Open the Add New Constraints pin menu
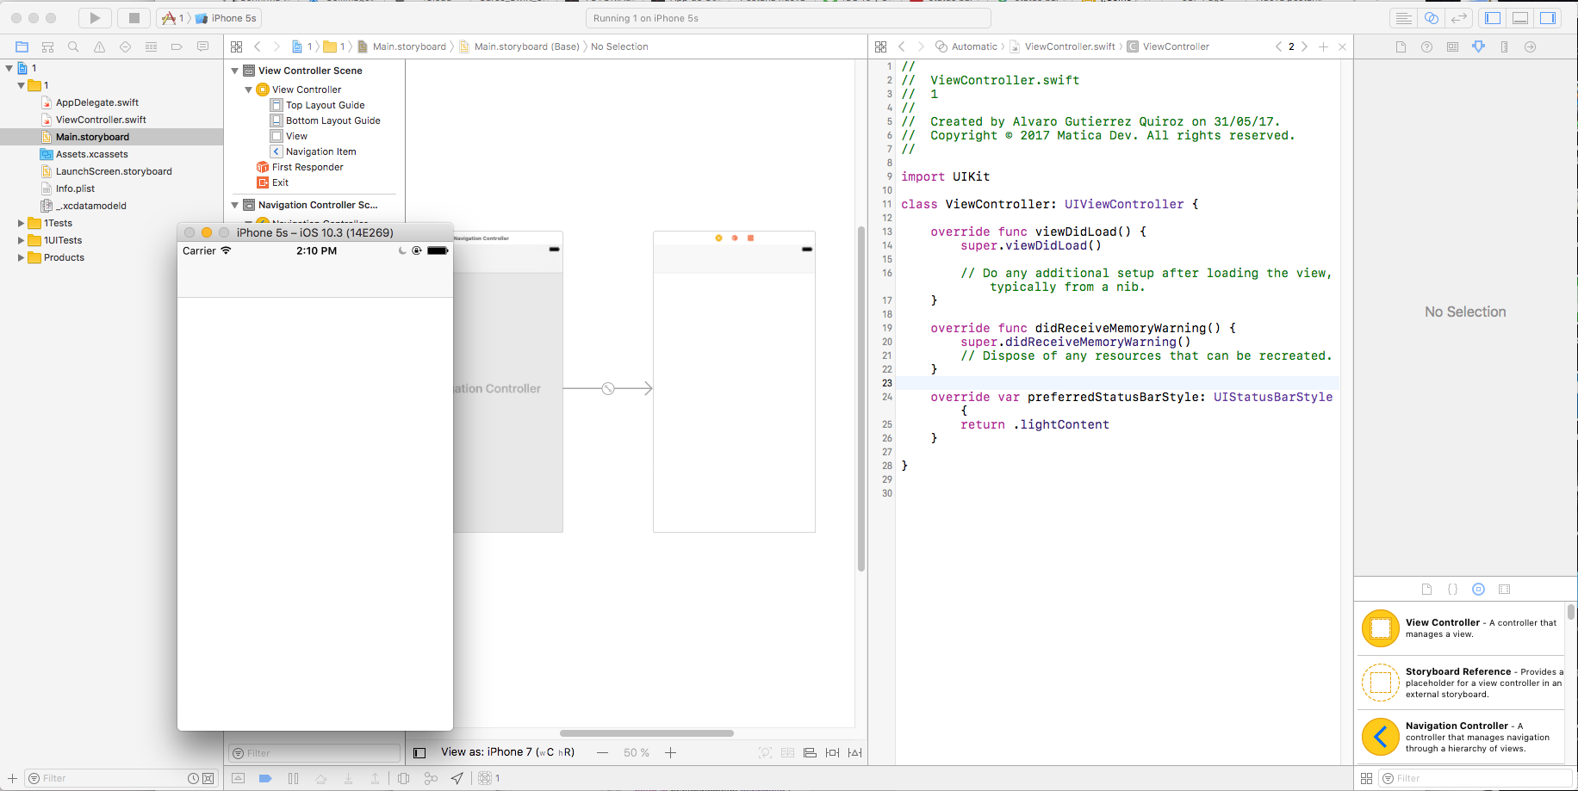1578x791 pixels. [832, 752]
